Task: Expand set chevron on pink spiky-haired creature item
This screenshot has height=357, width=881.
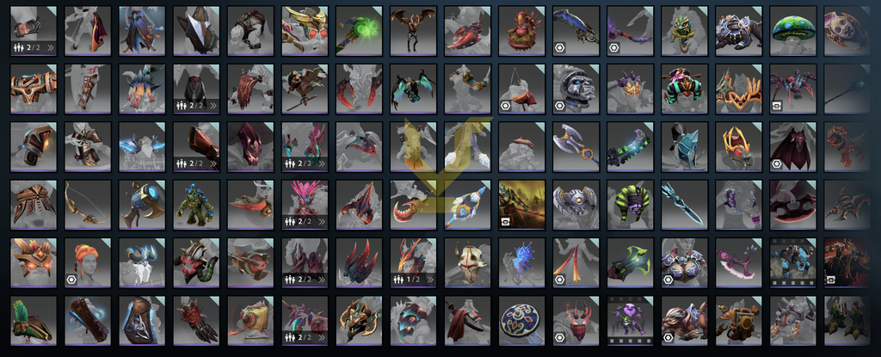Action: 322,221
